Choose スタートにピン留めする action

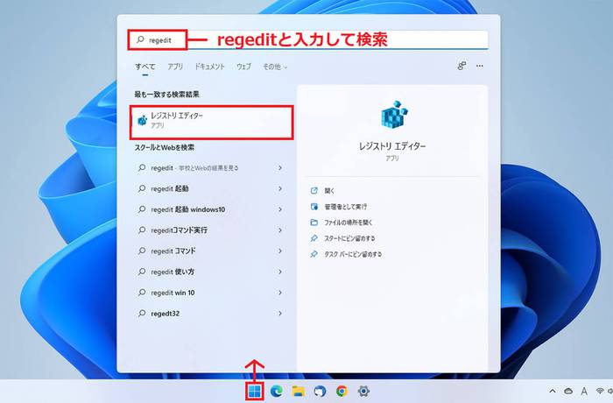pos(349,238)
